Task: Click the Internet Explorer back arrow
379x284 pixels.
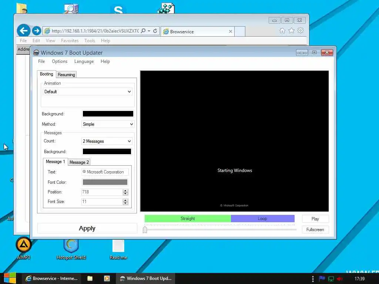Action: (x=23, y=31)
